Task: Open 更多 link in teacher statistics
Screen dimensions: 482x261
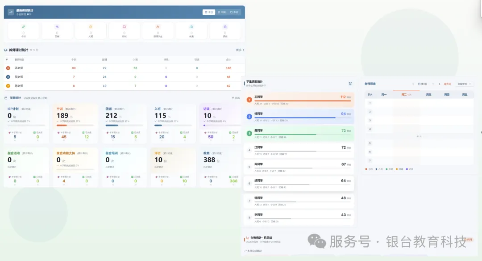Action: pos(240,50)
